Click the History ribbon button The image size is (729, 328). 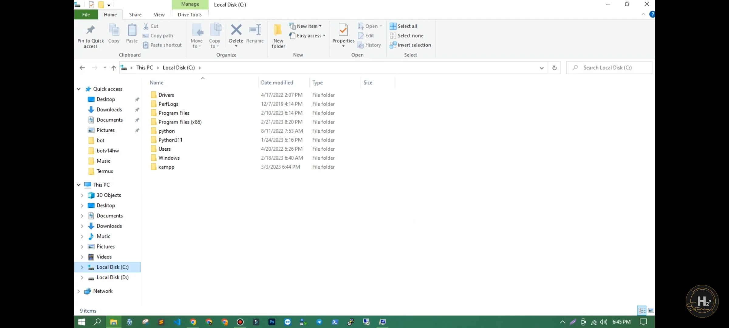(369, 45)
